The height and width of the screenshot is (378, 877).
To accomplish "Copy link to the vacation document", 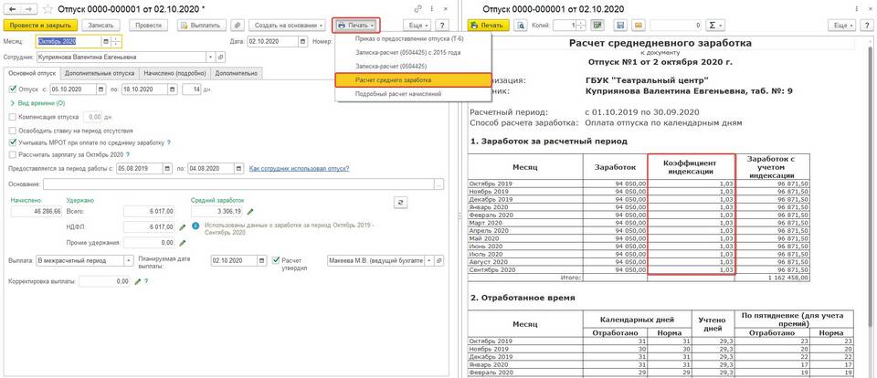I will click(x=418, y=9).
